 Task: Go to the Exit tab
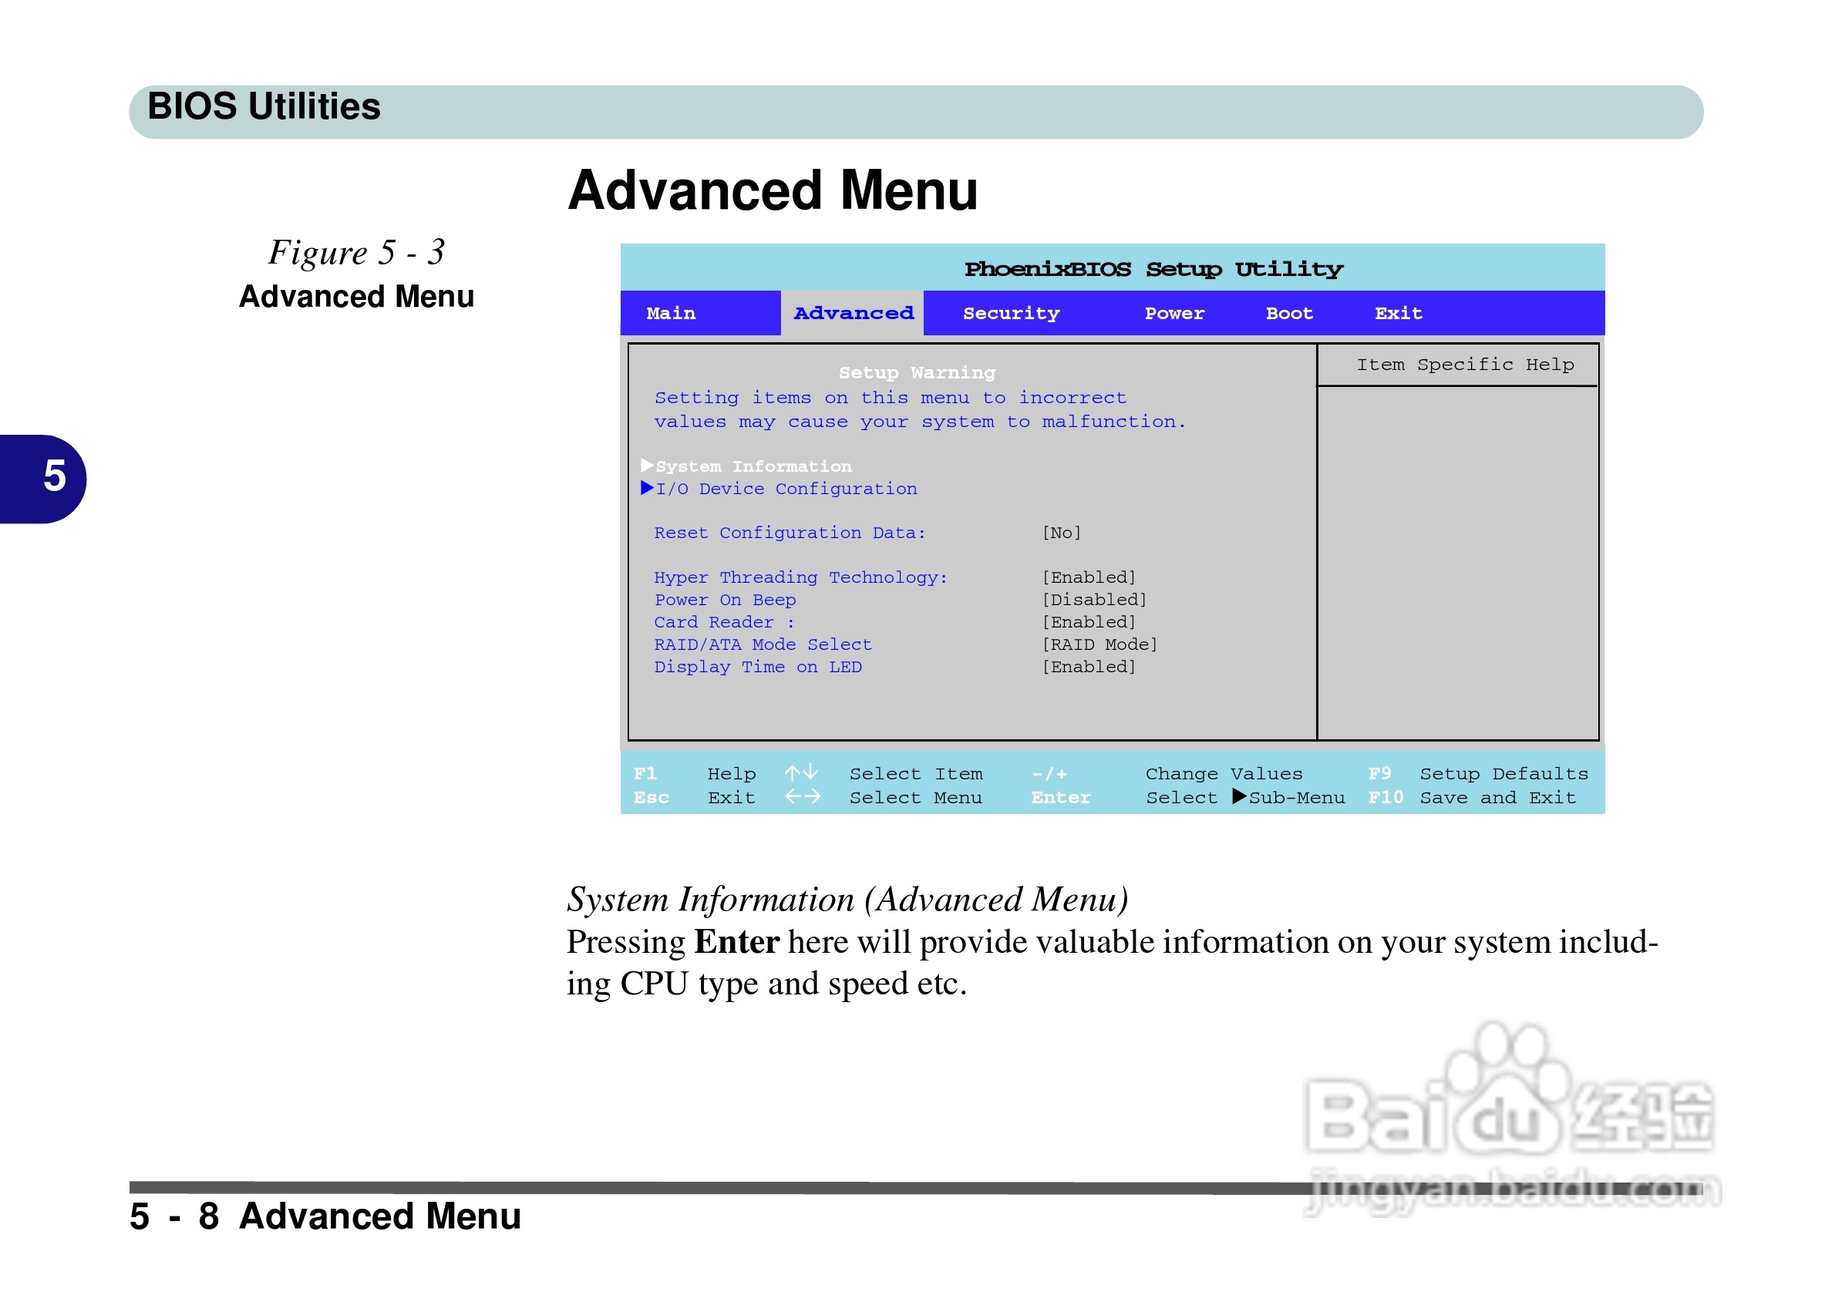click(1398, 313)
